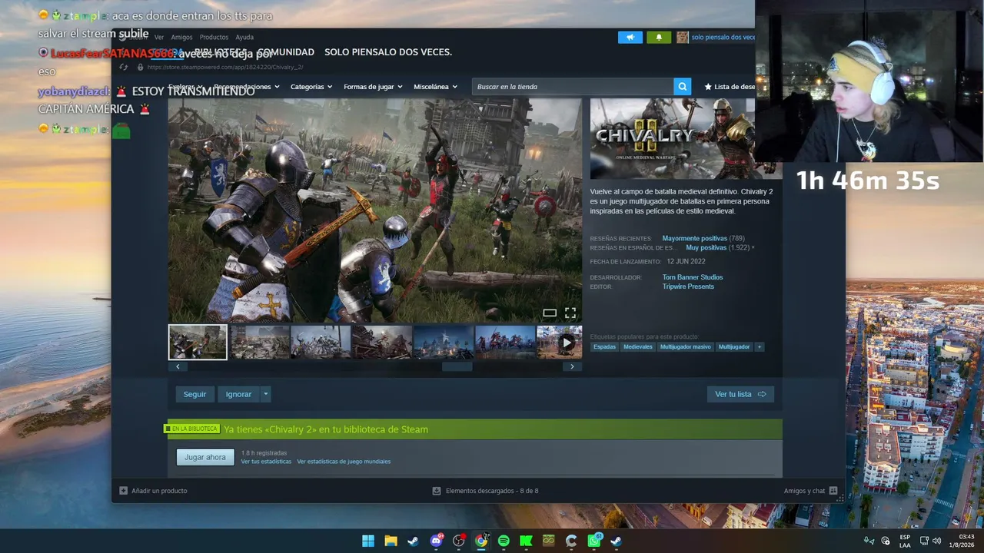Open the Ayuda menu

[244, 37]
